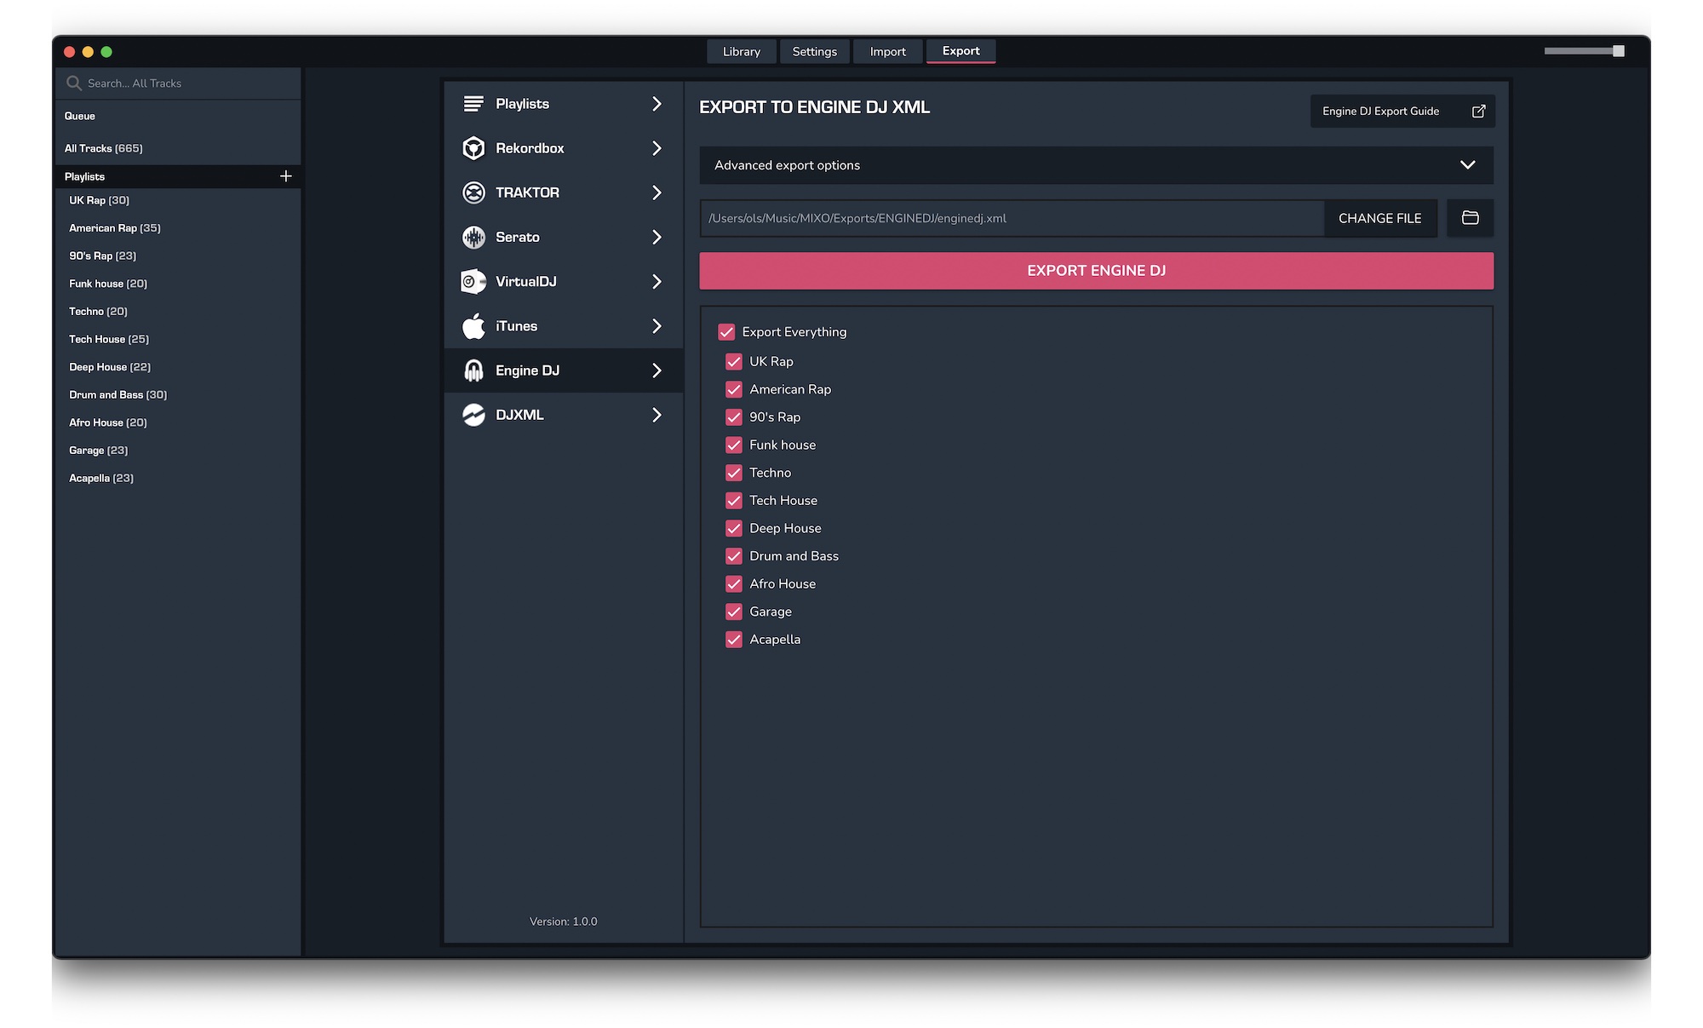
Task: Click the DJXML logo icon
Action: 473,415
